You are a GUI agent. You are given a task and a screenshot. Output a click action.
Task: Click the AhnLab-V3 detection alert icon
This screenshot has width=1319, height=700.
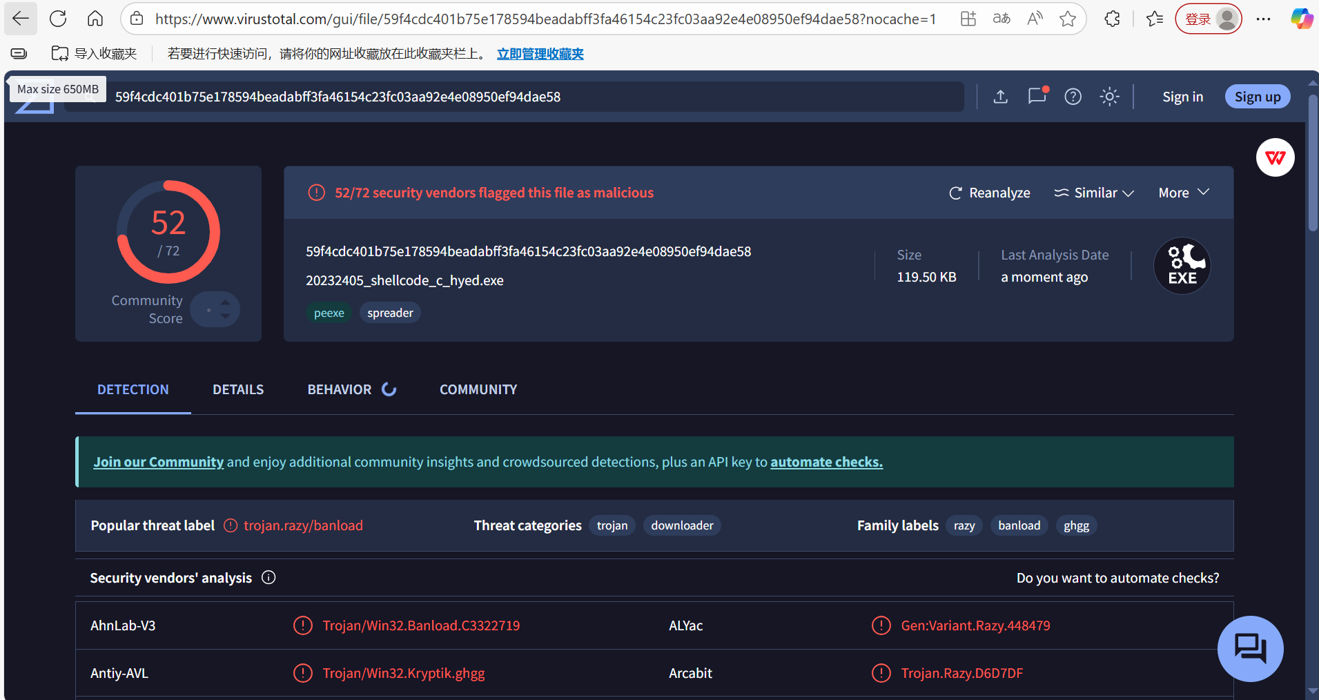pos(302,625)
